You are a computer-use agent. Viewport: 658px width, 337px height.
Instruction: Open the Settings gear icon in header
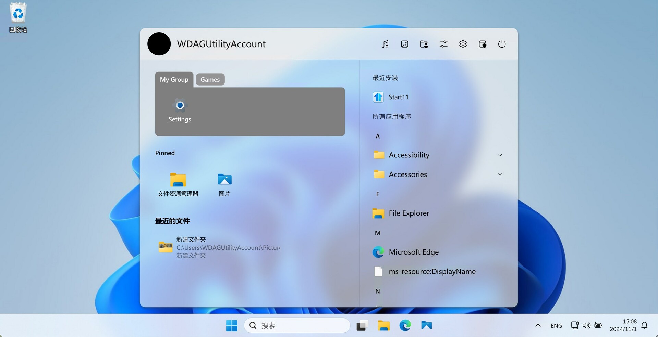463,44
